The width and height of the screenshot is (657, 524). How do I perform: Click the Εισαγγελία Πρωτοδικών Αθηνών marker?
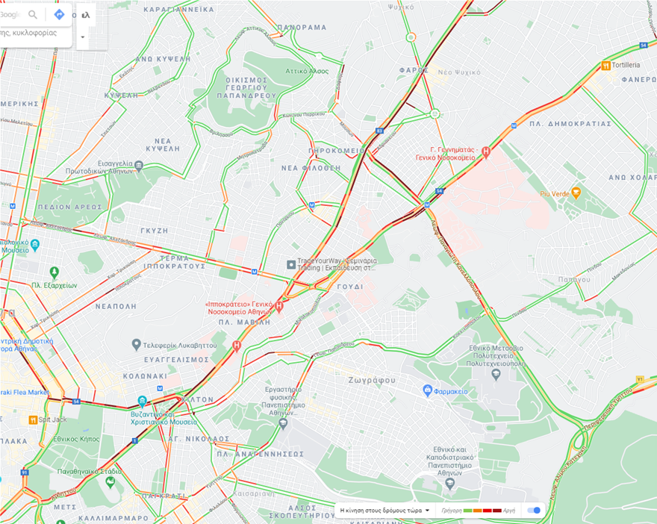pos(139,166)
